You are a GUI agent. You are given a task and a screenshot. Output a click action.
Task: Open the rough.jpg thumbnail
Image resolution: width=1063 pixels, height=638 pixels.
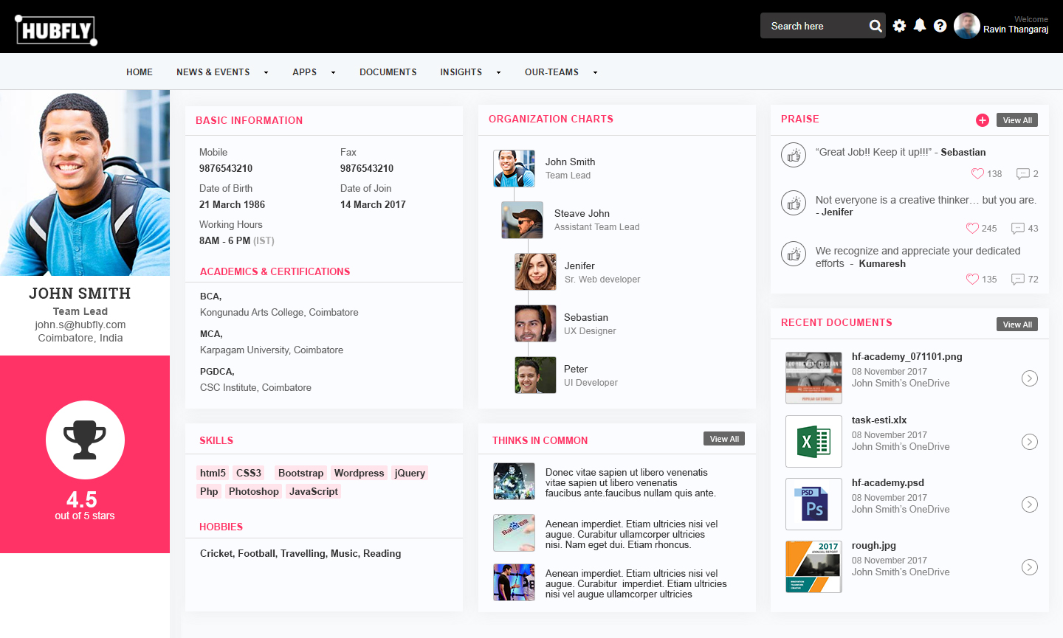813,566
